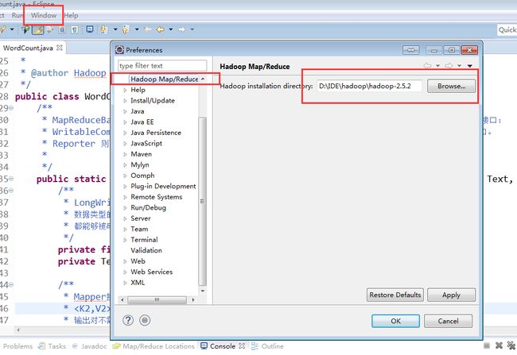
Task: Select Team preference category
Action: (139, 229)
